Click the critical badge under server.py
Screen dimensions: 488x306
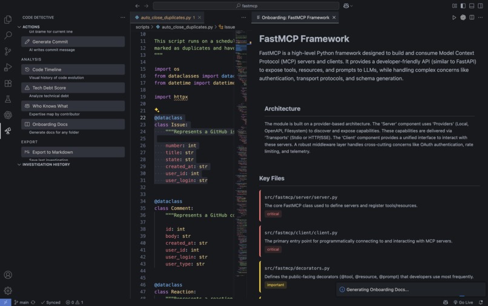(273, 214)
